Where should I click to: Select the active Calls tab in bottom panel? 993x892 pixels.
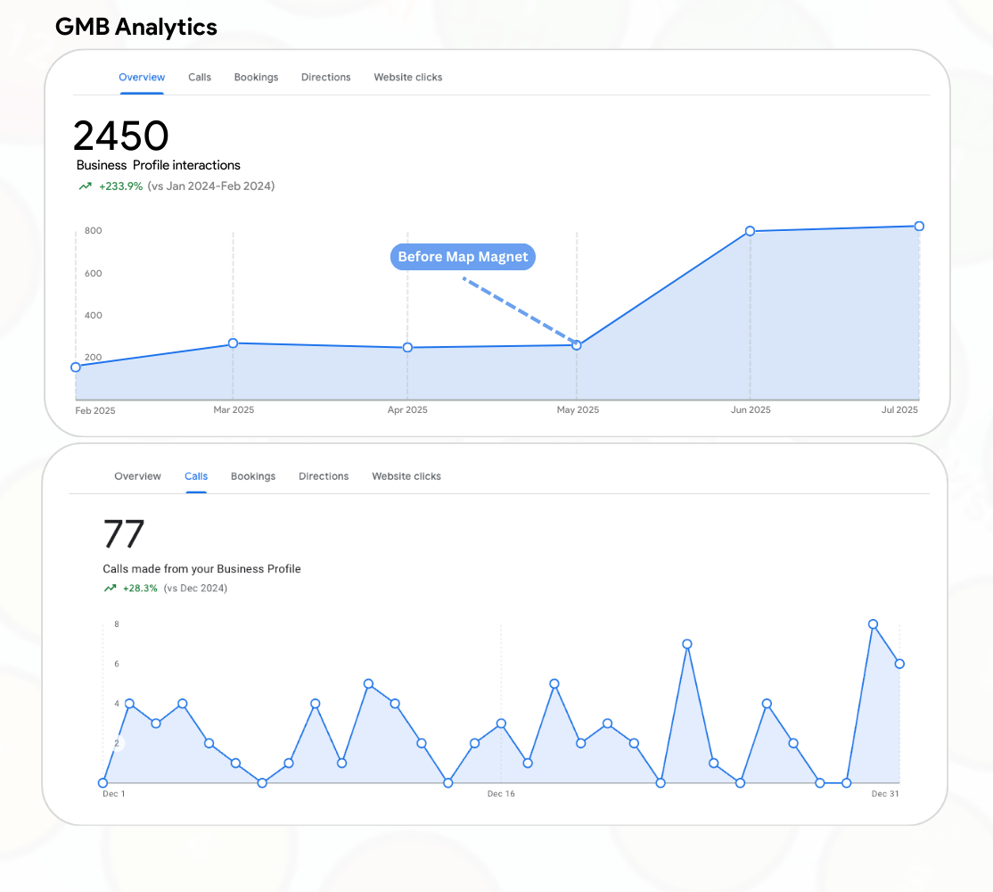tap(196, 476)
